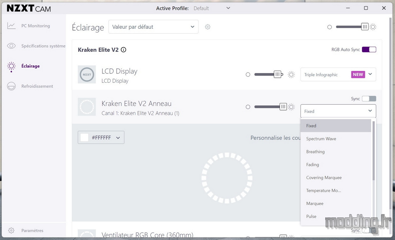Click the LCD Display NZXT thumbnail
Screen dimensions: 395x240
click(87, 74)
